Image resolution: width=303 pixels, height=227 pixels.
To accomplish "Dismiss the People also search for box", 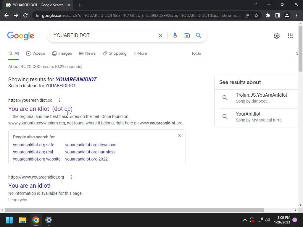I will [180, 136].
